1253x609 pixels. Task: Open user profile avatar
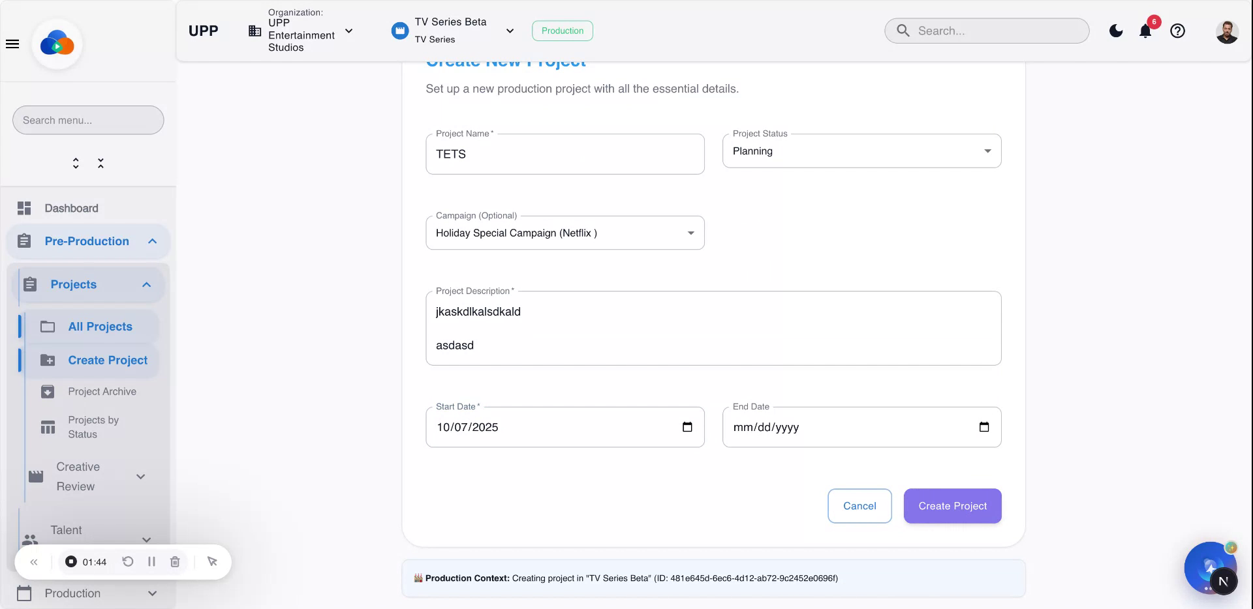(x=1226, y=31)
